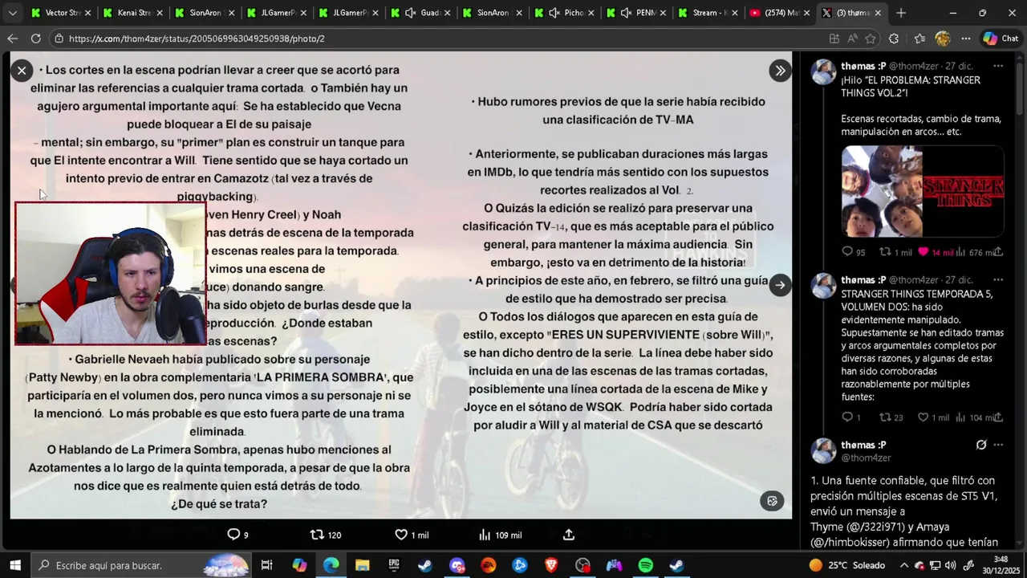Close the photo viewer with the X button
Viewport: 1027px width, 578px height.
pyautogui.click(x=22, y=71)
